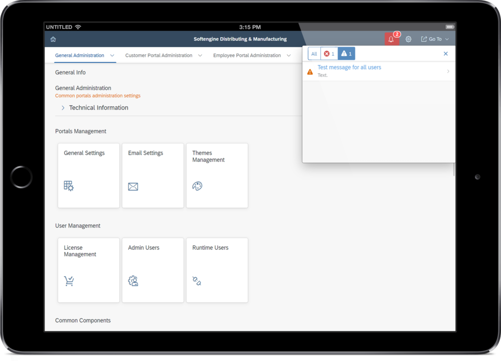Click the Go To share icon
This screenshot has height=361, width=501.
(x=424, y=39)
